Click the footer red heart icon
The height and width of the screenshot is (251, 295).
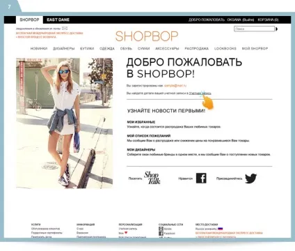click(126, 233)
